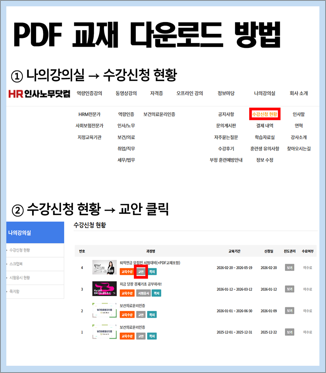326x373 pixels.
Task: Click 쪽지 button for 퇴직연금 모집인 course
Action: point(152,272)
